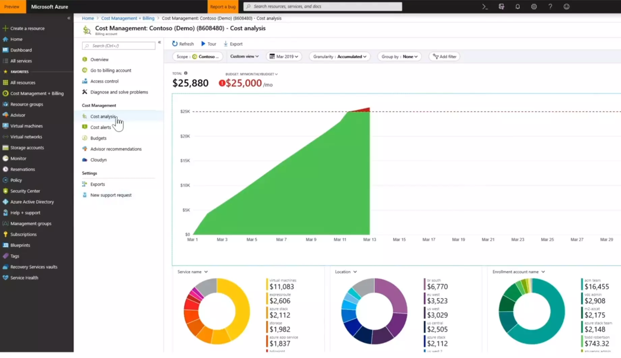Click $16,455 acm team legend value
The height and width of the screenshot is (358, 621).
[597, 287]
